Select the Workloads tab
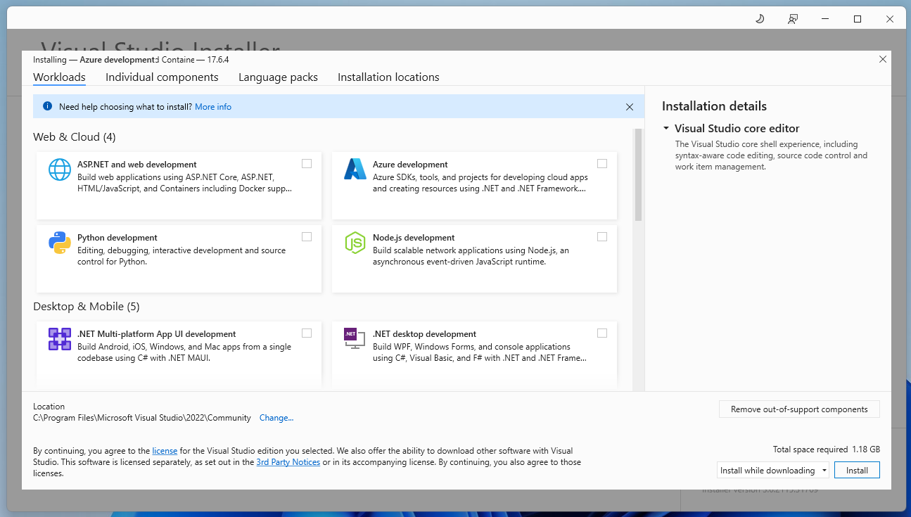The image size is (911, 517). click(59, 77)
